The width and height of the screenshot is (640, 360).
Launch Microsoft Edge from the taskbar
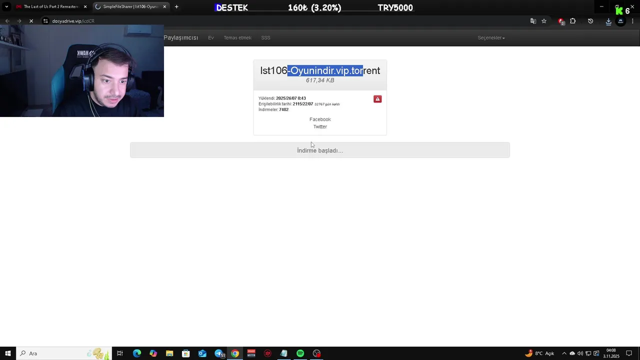[x=136, y=353]
